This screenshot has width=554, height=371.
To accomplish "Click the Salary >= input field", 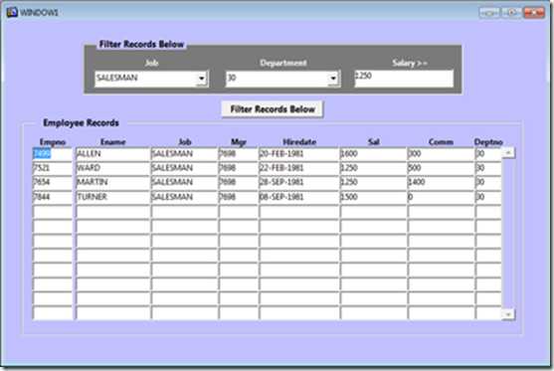I will (404, 79).
